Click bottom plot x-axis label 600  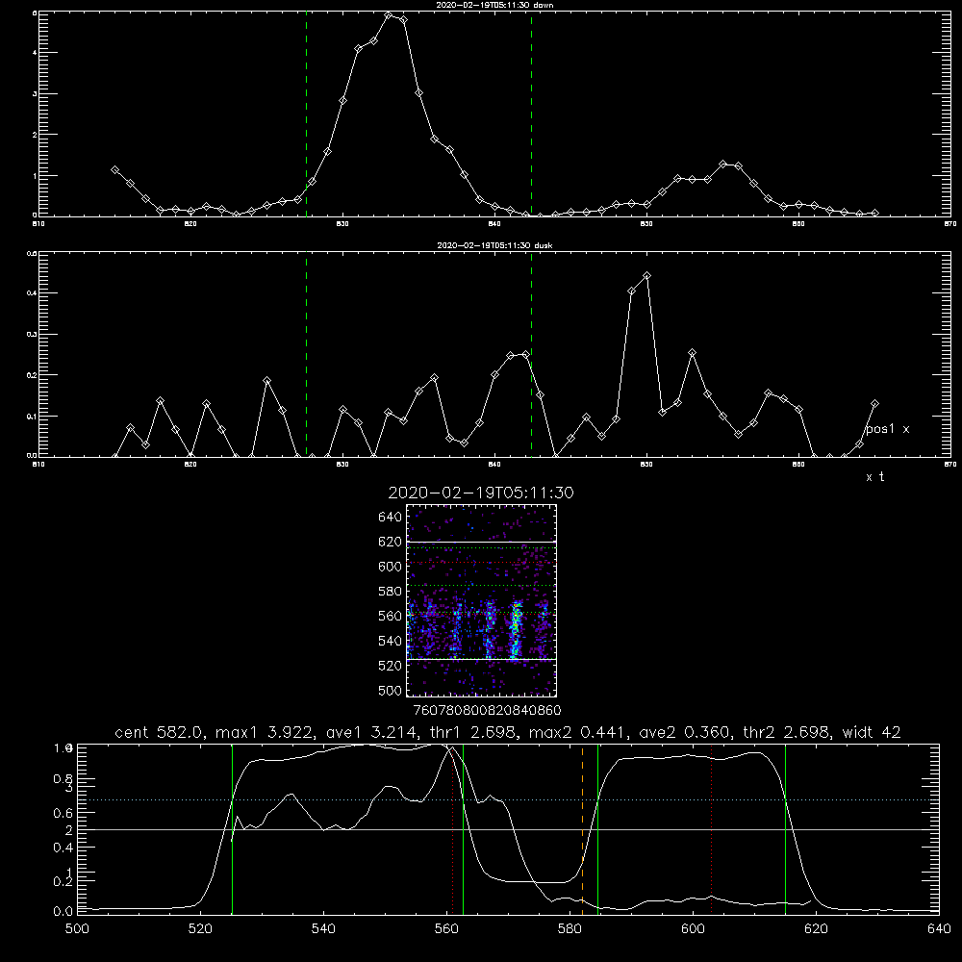pos(693,929)
